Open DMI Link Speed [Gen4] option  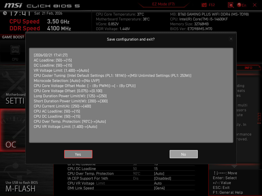pos(131,188)
